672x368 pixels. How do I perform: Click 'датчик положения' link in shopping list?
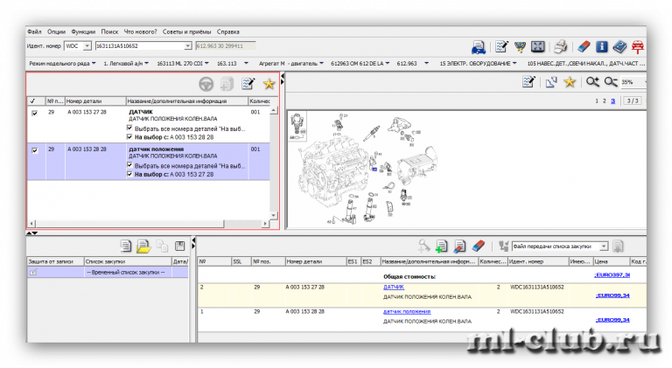(407, 311)
